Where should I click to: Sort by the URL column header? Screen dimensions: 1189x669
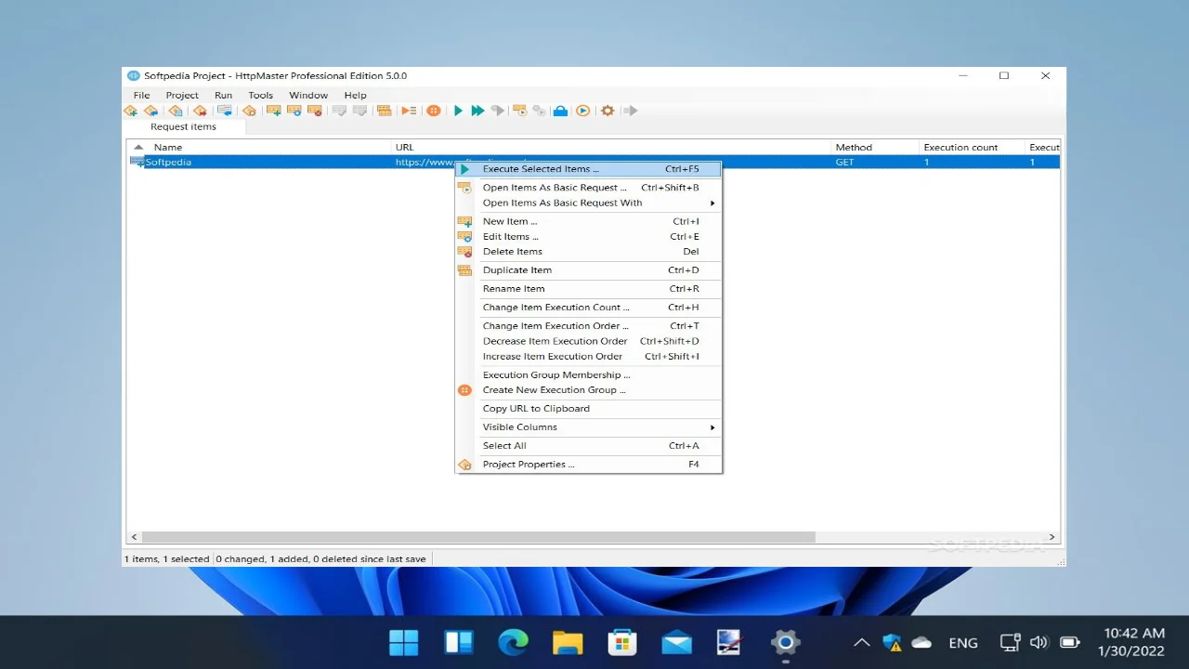point(611,147)
